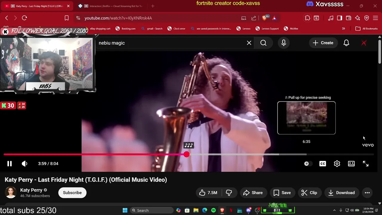The width and height of the screenshot is (382, 215).
Task: Open the gmail - Search bookmark
Action: [x=152, y=29]
